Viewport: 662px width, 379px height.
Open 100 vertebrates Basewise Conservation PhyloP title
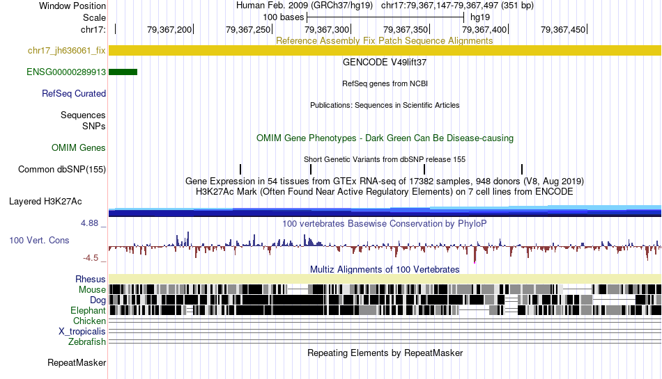pos(384,224)
